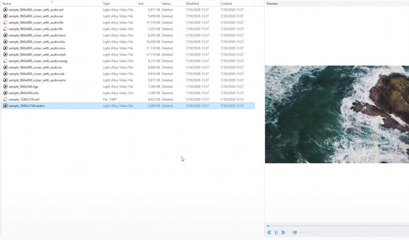
Task: Click the 8,414 KB size cell
Action: [154, 74]
